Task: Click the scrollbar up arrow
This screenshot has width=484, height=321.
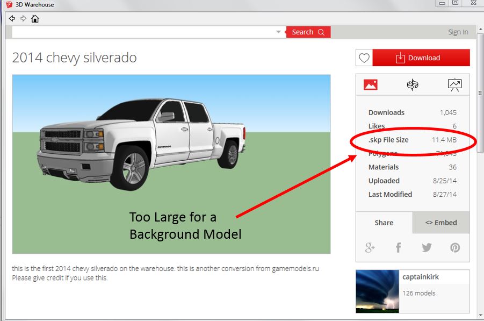Action: pyautogui.click(x=480, y=29)
